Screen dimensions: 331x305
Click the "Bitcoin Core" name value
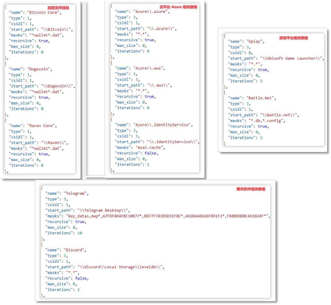44,12
